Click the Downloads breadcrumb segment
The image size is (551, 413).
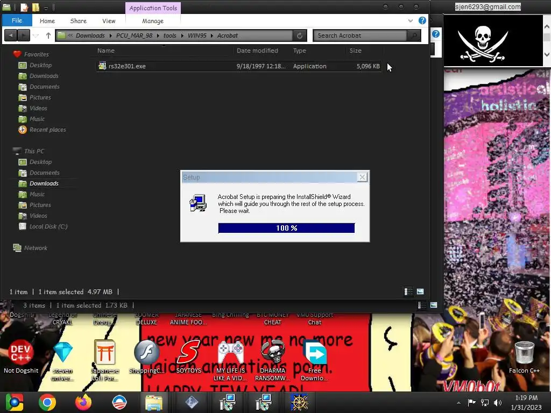(x=90, y=35)
